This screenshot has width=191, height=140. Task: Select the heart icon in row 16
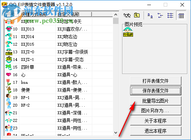pos(8,74)
